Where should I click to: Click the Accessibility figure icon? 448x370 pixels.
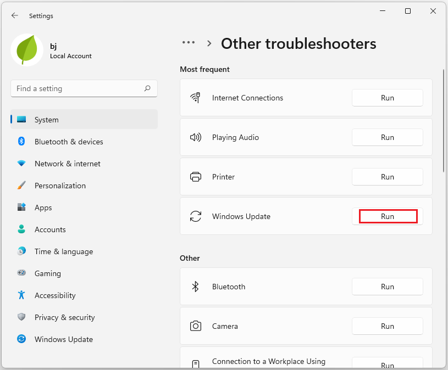[x=21, y=295]
